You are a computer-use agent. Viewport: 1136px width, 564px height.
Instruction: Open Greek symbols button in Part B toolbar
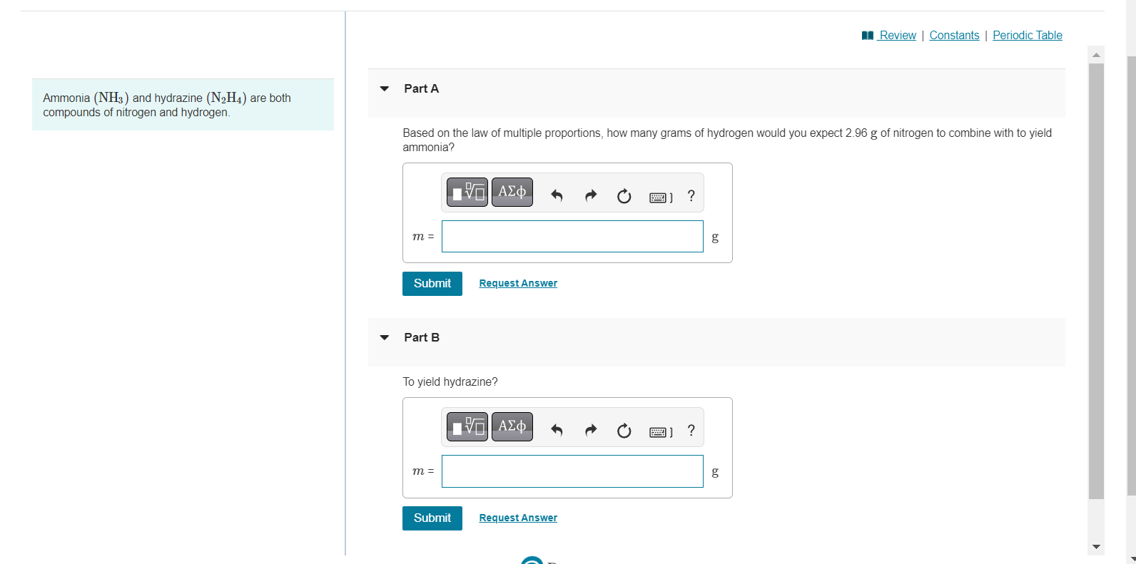(512, 426)
